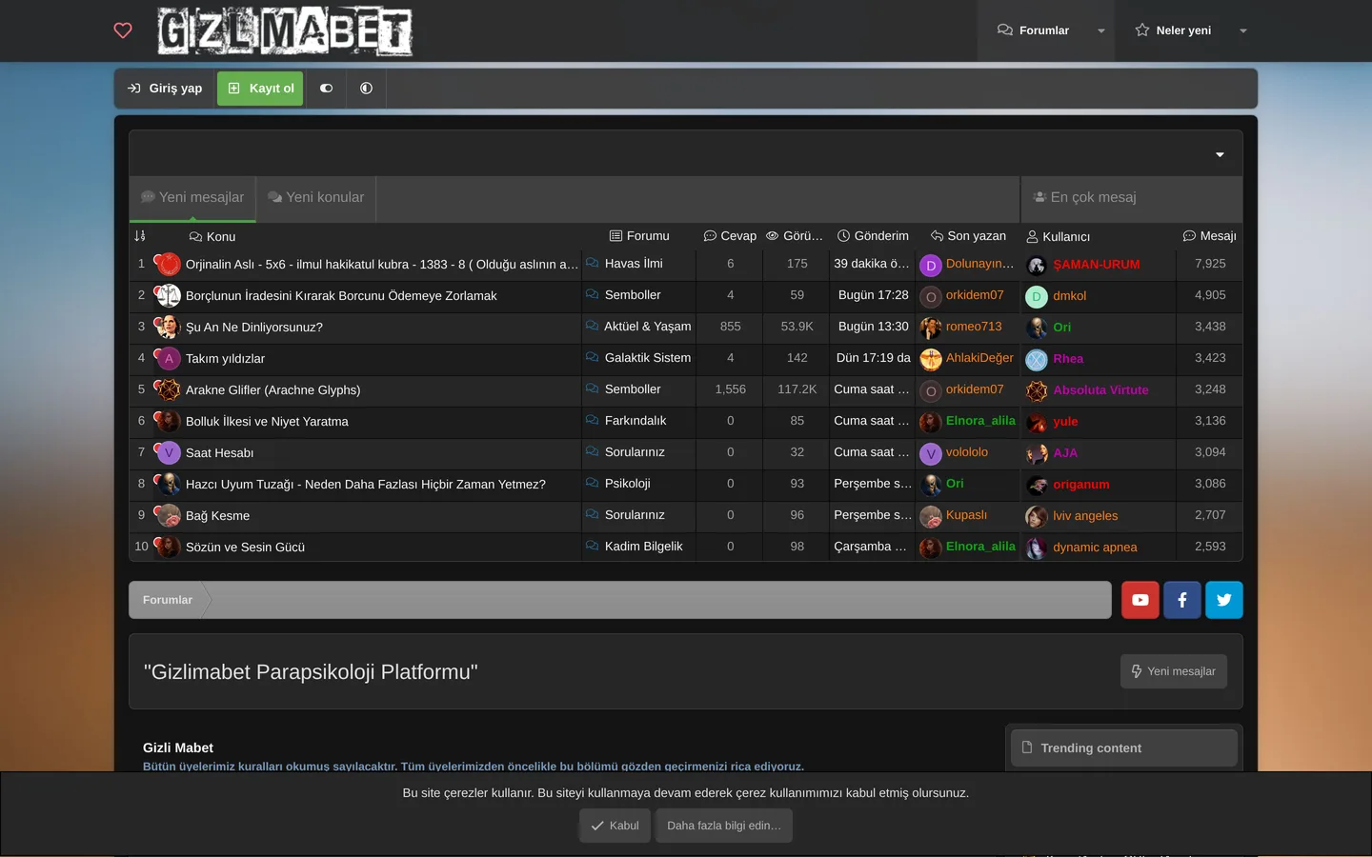
Task: Open the Facebook social icon
Action: pyautogui.click(x=1182, y=600)
